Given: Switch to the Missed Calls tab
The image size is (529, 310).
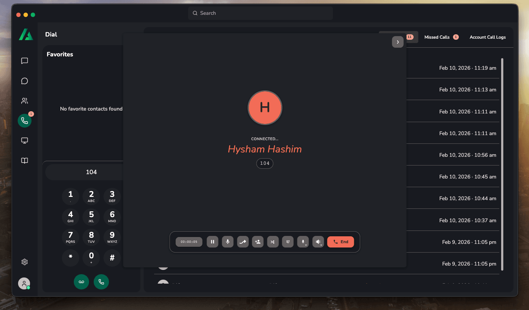Looking at the screenshot, I should [x=438, y=37].
